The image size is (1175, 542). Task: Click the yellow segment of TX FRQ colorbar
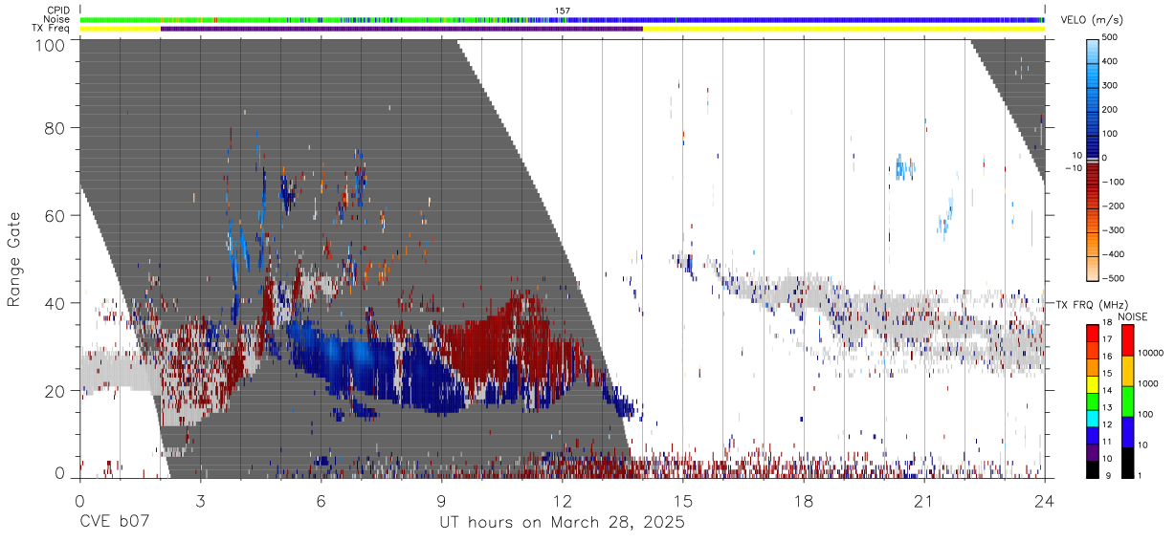[x=1092, y=384]
